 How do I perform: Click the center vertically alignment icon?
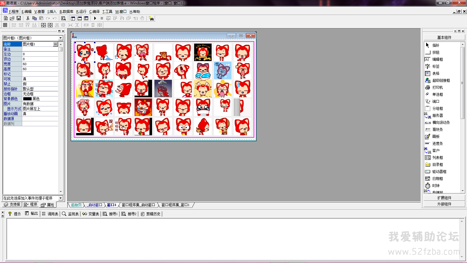(x=50, y=25)
